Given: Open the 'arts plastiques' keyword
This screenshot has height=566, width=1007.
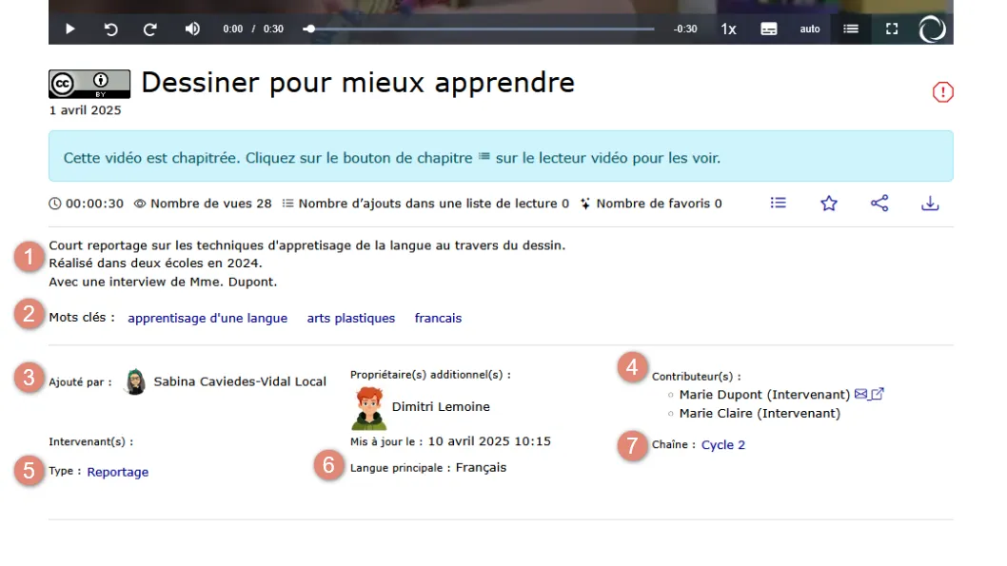Looking at the screenshot, I should pyautogui.click(x=350, y=319).
